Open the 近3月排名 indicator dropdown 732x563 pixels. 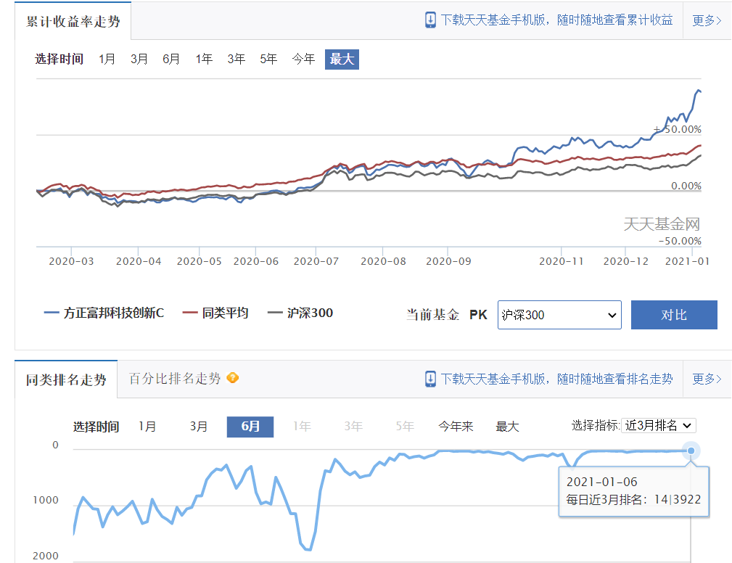(x=658, y=425)
